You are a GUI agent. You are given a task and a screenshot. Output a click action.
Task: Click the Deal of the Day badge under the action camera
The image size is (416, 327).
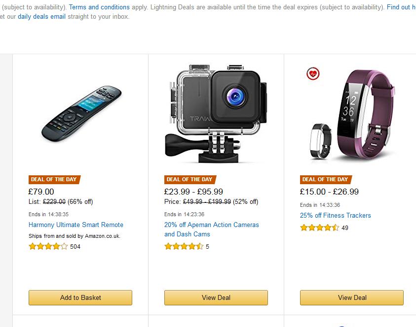[190, 180]
